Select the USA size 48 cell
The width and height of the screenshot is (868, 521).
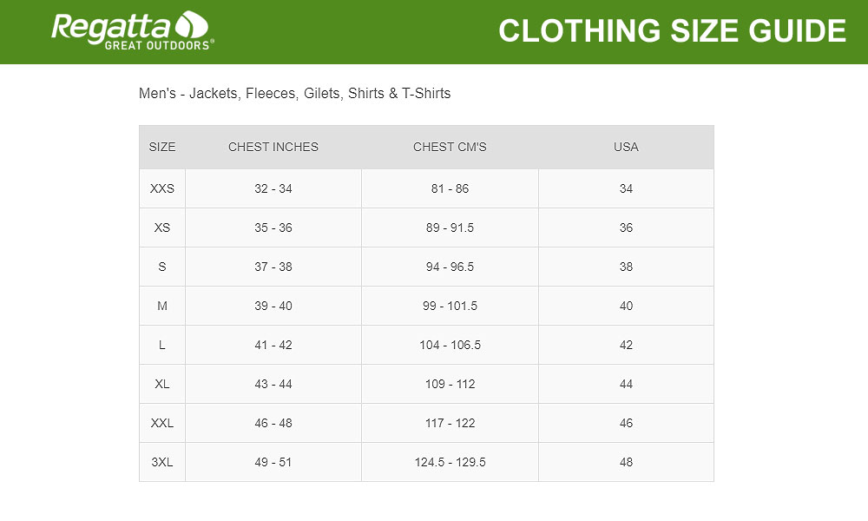(x=626, y=462)
